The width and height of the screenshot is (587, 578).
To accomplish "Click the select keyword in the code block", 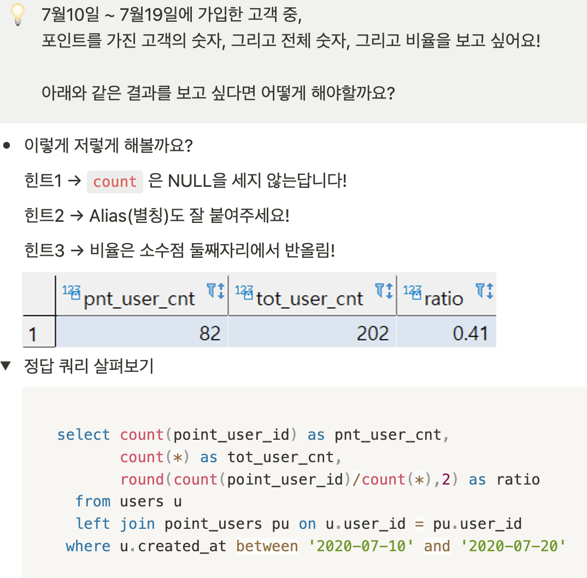I will [84, 435].
